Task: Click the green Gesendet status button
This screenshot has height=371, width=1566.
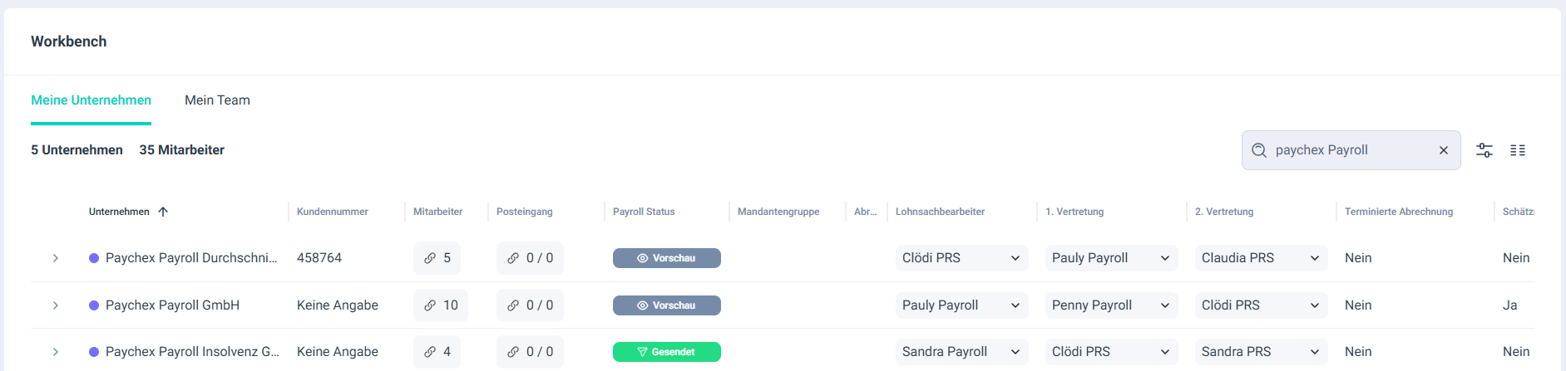Action: point(666,352)
